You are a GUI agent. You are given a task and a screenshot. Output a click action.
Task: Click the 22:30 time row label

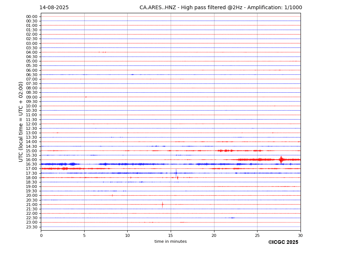point(32,218)
